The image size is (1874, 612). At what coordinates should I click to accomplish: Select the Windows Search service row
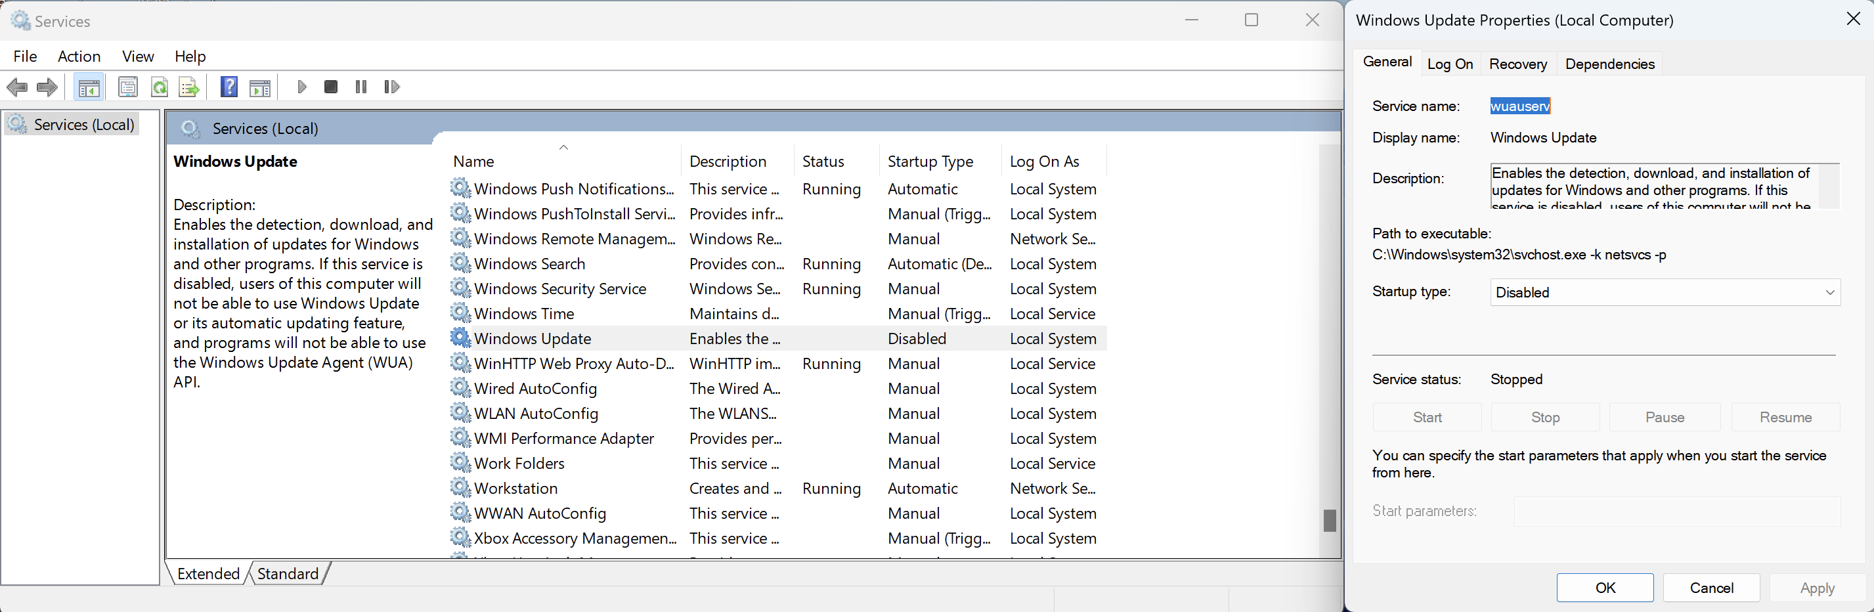click(530, 264)
